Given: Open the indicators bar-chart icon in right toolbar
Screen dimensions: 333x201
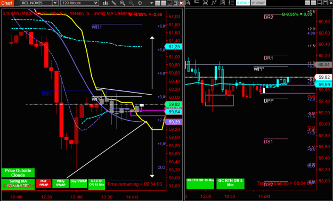Looking at the screenshot, I should tap(205, 3).
